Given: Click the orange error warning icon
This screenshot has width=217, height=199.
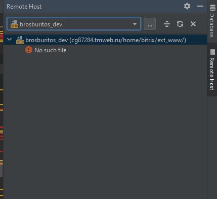Looking at the screenshot, I should [29, 50].
